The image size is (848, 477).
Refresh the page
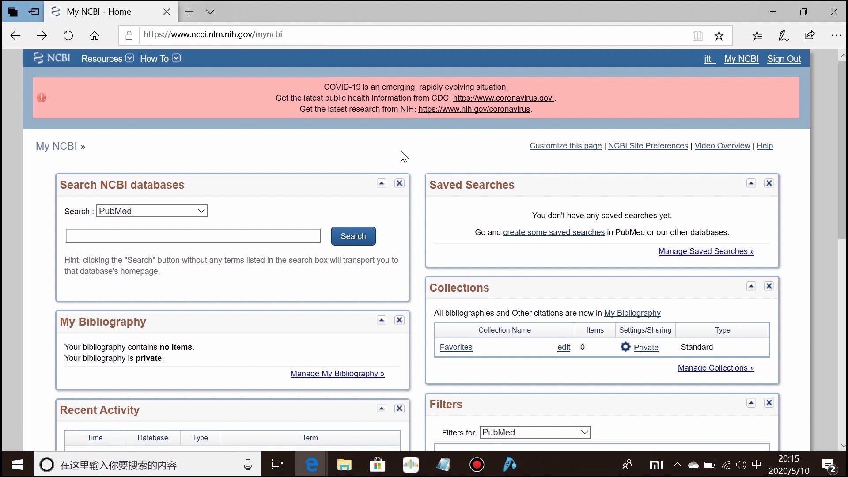(68, 36)
